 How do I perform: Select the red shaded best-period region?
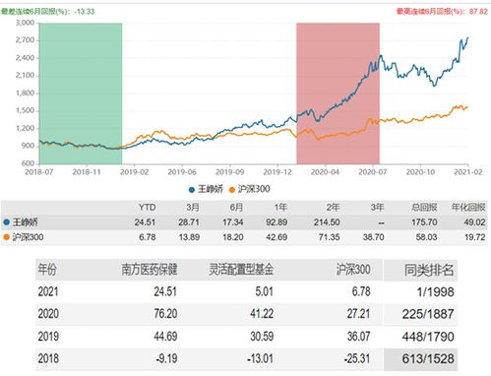(x=338, y=94)
